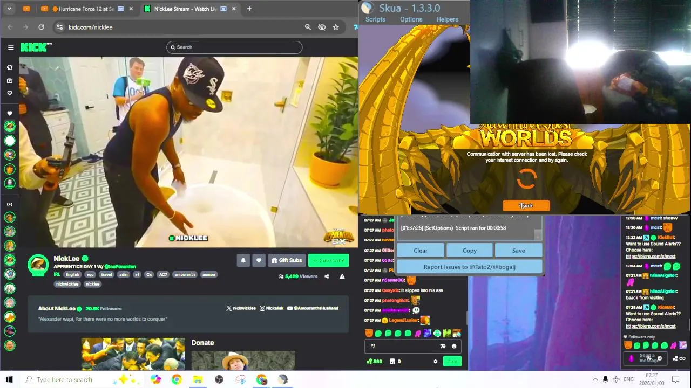Open chat settings gear icon
The height and width of the screenshot is (388, 691).
tap(436, 362)
